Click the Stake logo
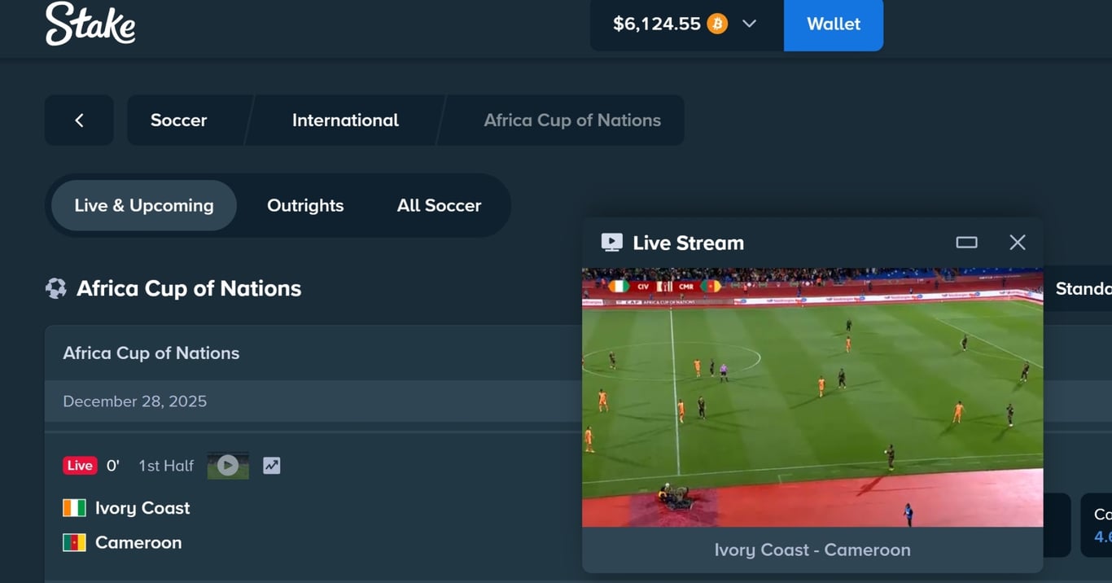Screen dimensions: 1112x583 [90, 23]
